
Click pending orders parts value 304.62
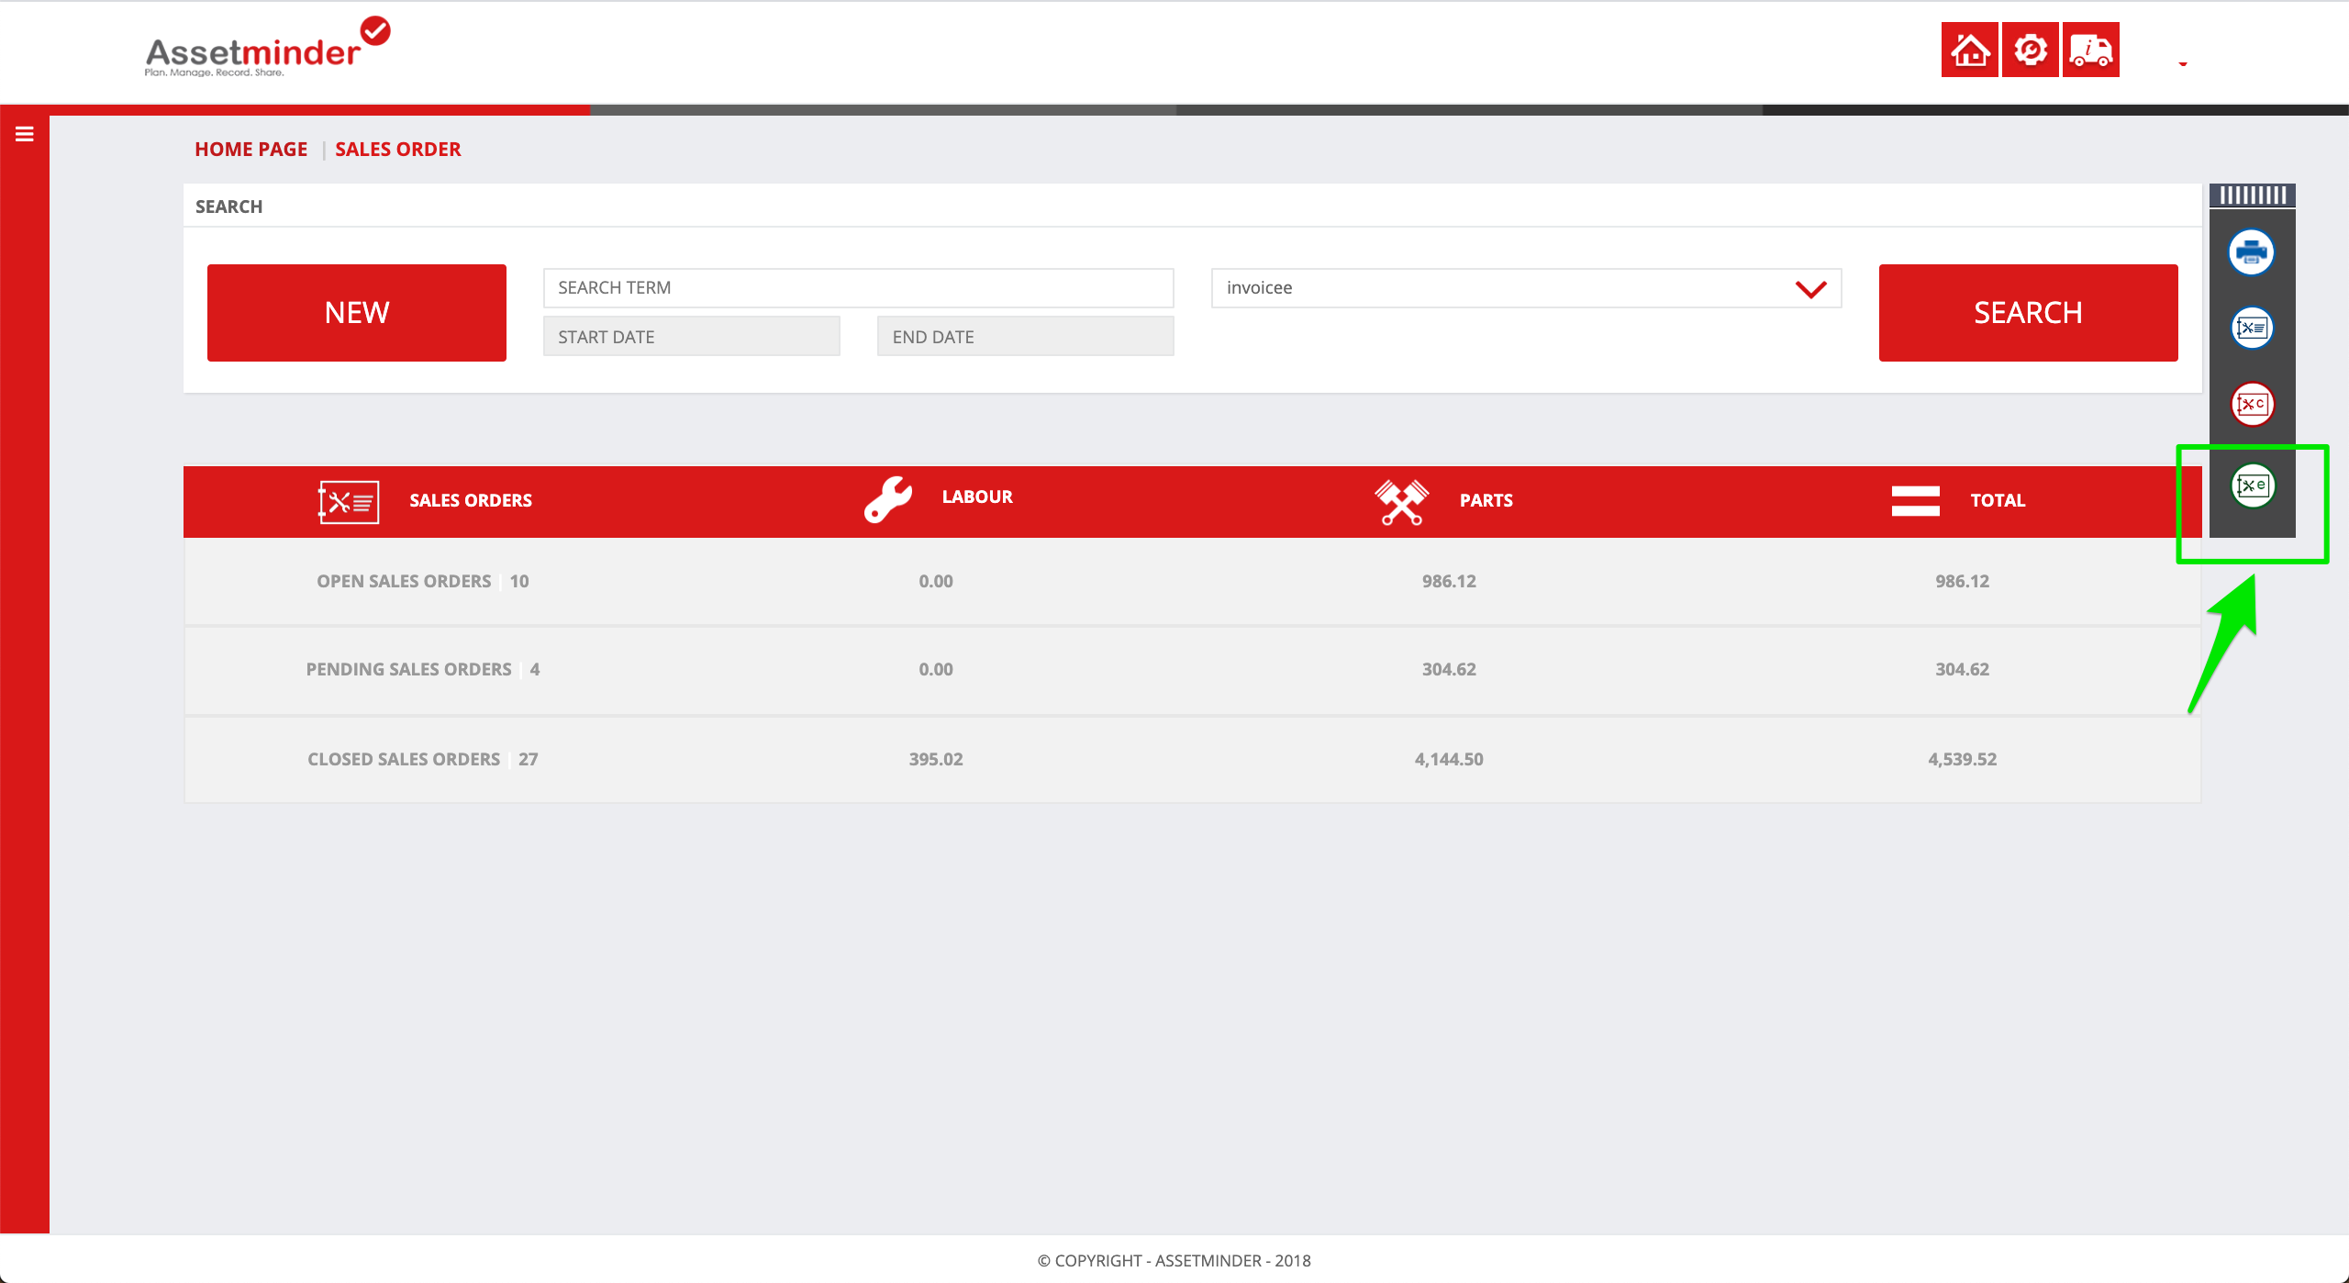[x=1449, y=669]
